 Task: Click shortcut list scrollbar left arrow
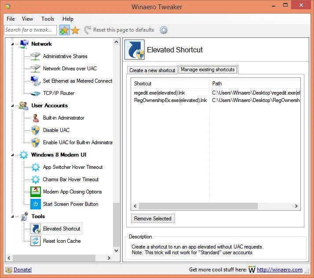(135, 206)
